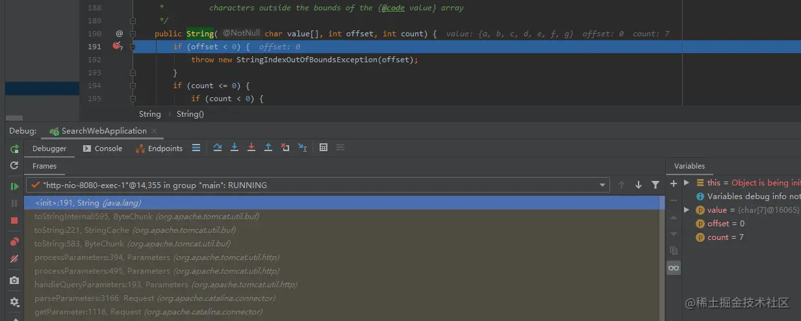The width and height of the screenshot is (801, 321).
Task: Expand the 'this' variable node
Action: pos(687,183)
